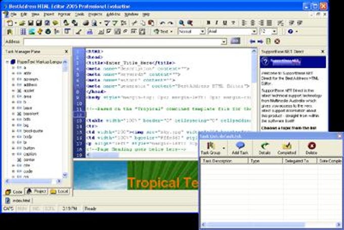Click the tag tree vertical scrollbar
Viewport: 344px width, 230px height.
(x=65, y=119)
